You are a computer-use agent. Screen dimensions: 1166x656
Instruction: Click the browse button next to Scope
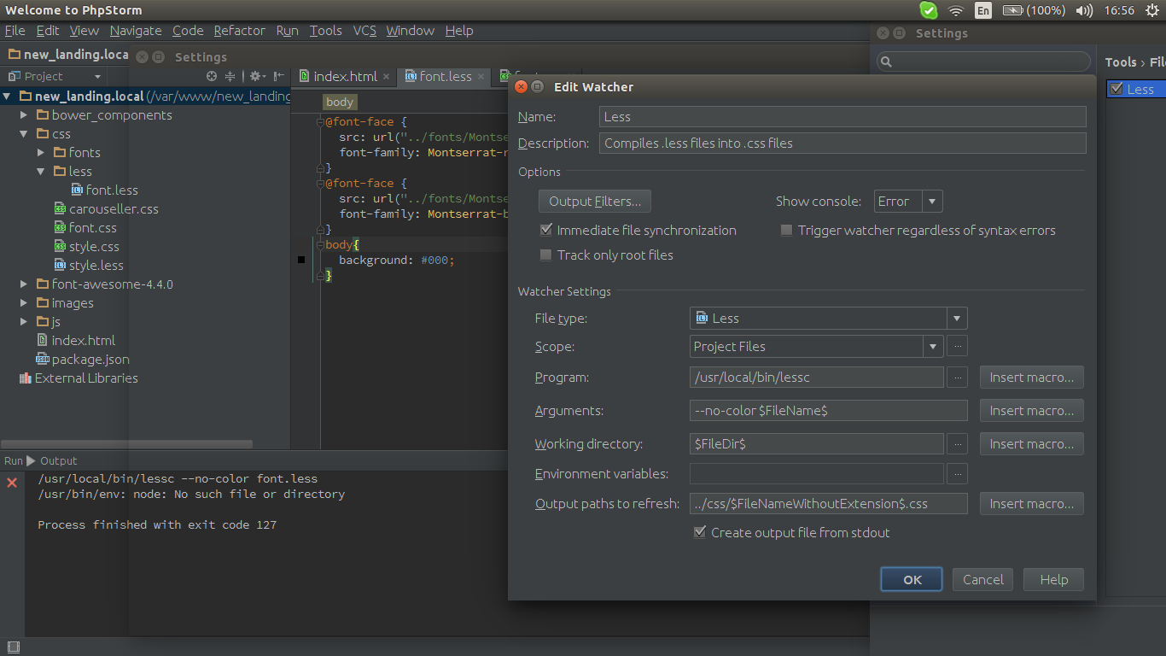pyautogui.click(x=957, y=347)
